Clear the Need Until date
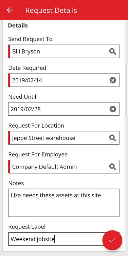Viewport: 128px width, 256px height. [x=113, y=109]
